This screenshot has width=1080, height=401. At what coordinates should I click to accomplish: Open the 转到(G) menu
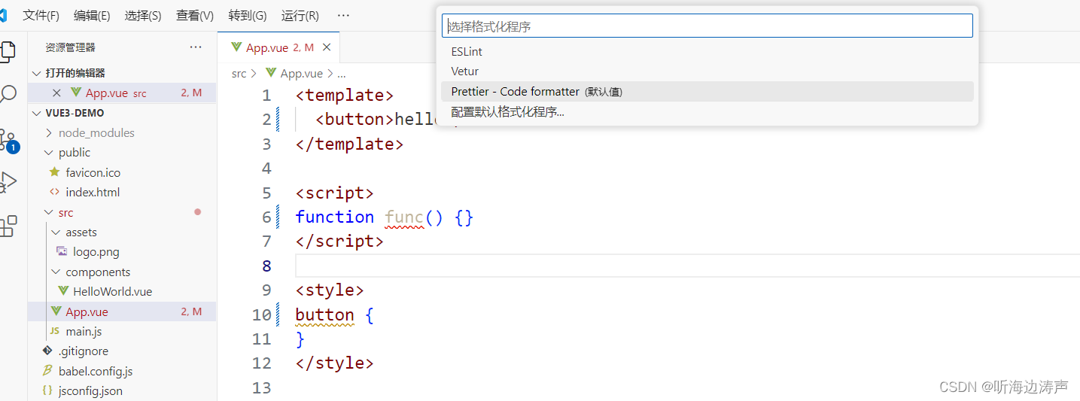248,15
